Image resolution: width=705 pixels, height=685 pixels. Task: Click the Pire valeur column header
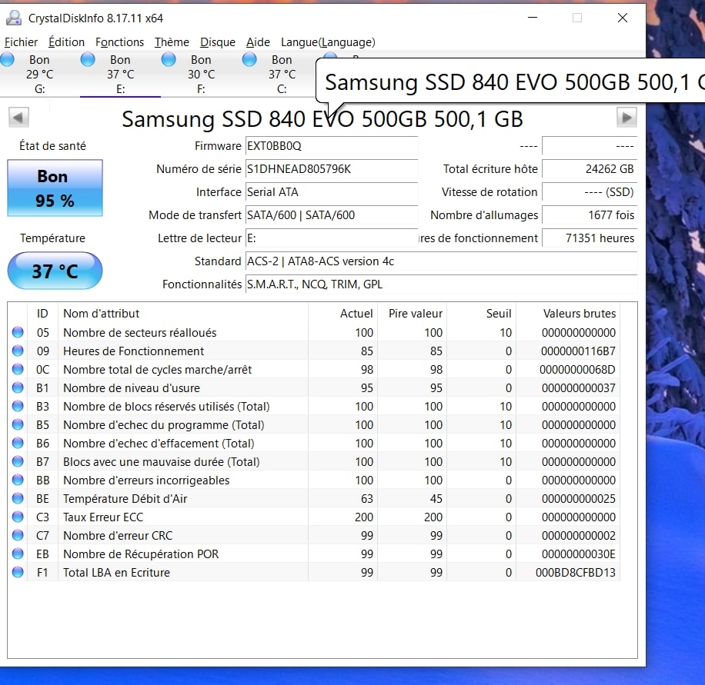pyautogui.click(x=413, y=314)
